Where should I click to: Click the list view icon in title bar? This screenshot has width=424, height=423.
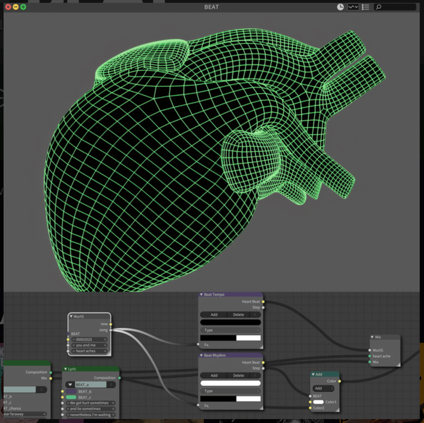click(x=365, y=7)
